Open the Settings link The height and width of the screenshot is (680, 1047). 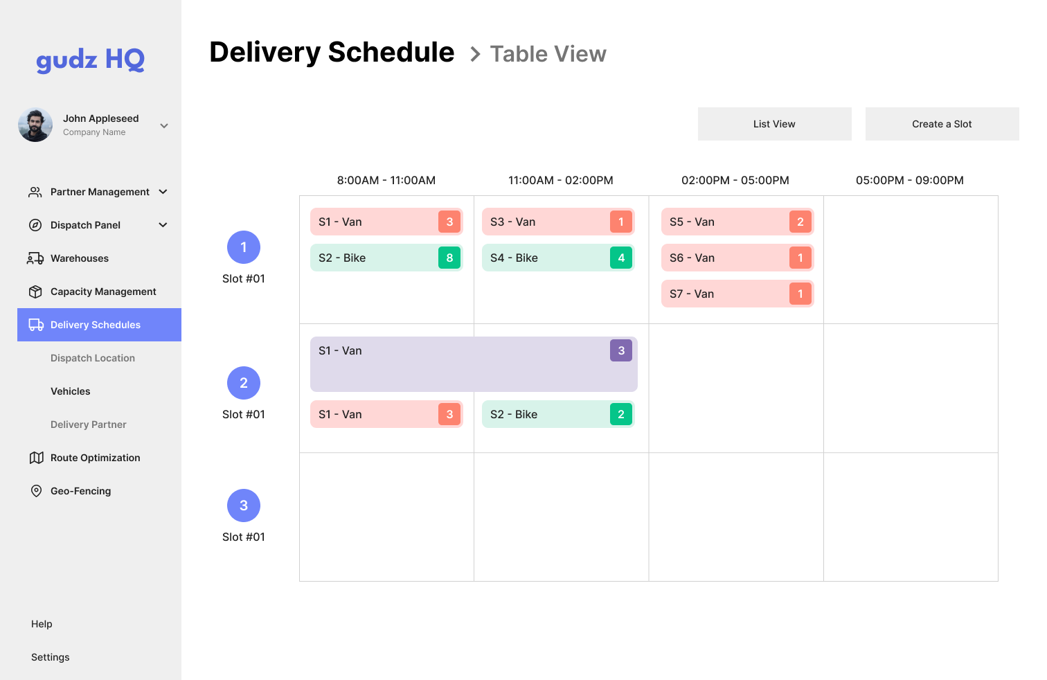(x=51, y=657)
